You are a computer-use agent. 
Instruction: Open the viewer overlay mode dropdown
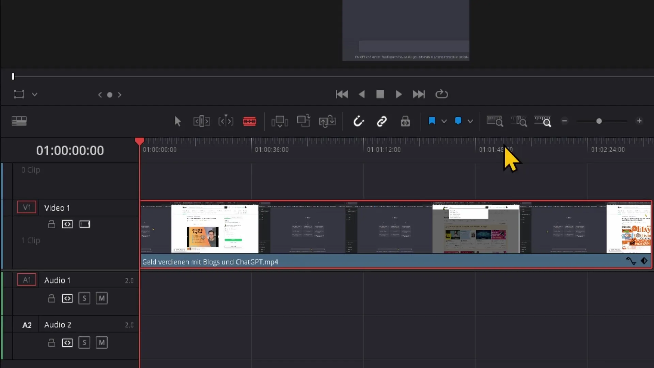[x=34, y=94]
